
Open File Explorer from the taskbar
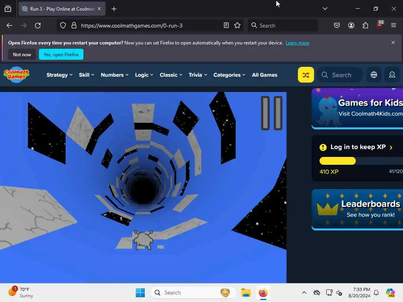[x=246, y=293]
